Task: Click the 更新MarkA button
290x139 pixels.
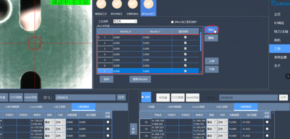Action: [x=140, y=79]
